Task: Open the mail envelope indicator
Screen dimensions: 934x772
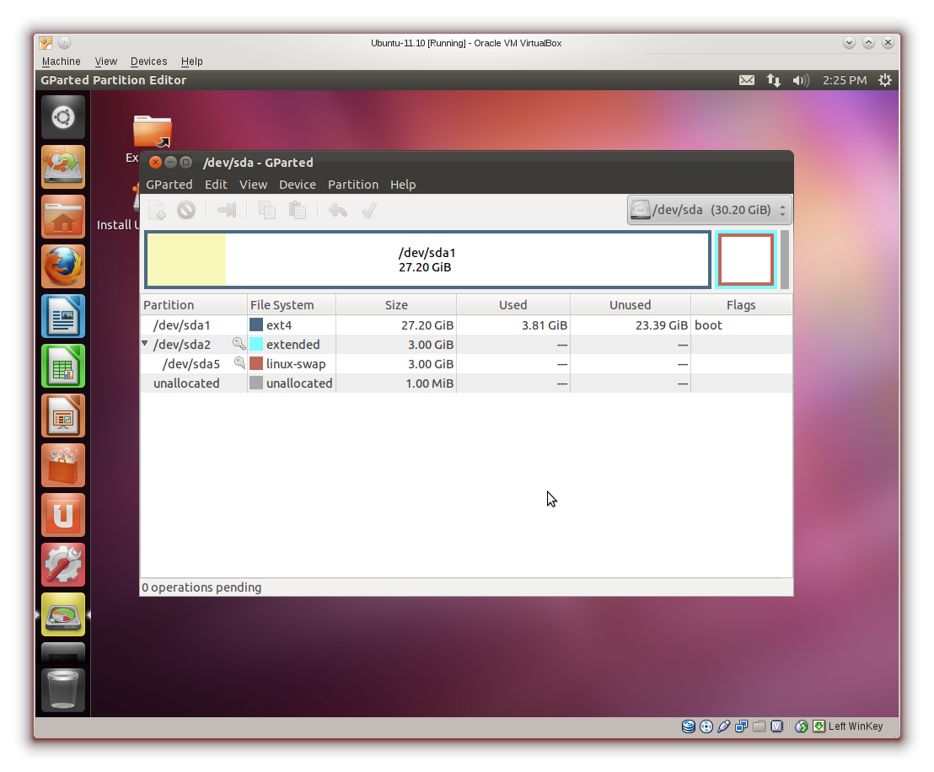Action: pyautogui.click(x=747, y=80)
